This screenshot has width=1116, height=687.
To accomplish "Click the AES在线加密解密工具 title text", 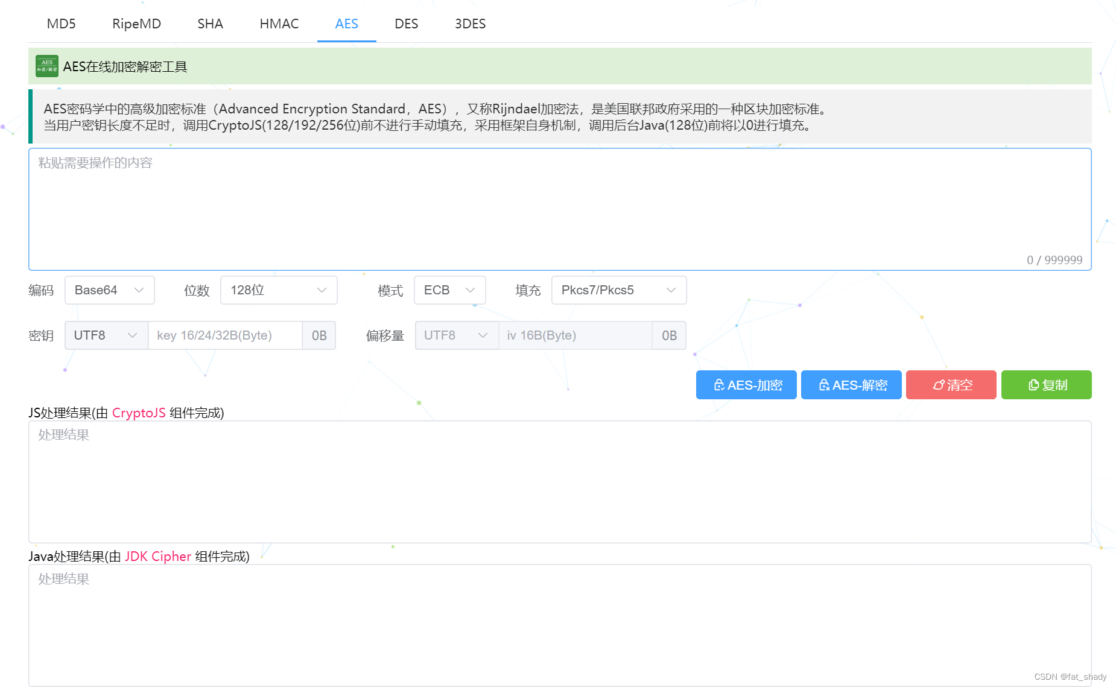I will click(x=125, y=66).
